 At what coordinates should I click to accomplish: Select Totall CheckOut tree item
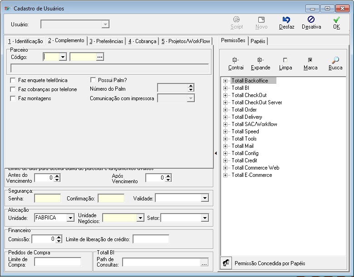249,95
